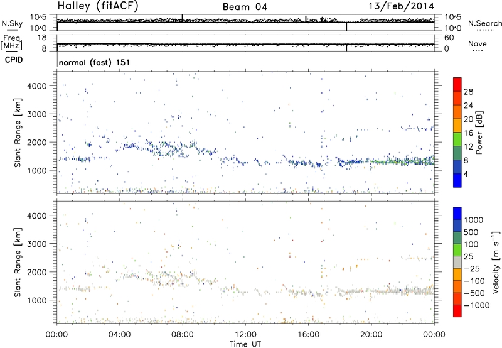502x348 pixels.
Task: Click the '2000' range tick of power panel
Action: tap(37, 142)
